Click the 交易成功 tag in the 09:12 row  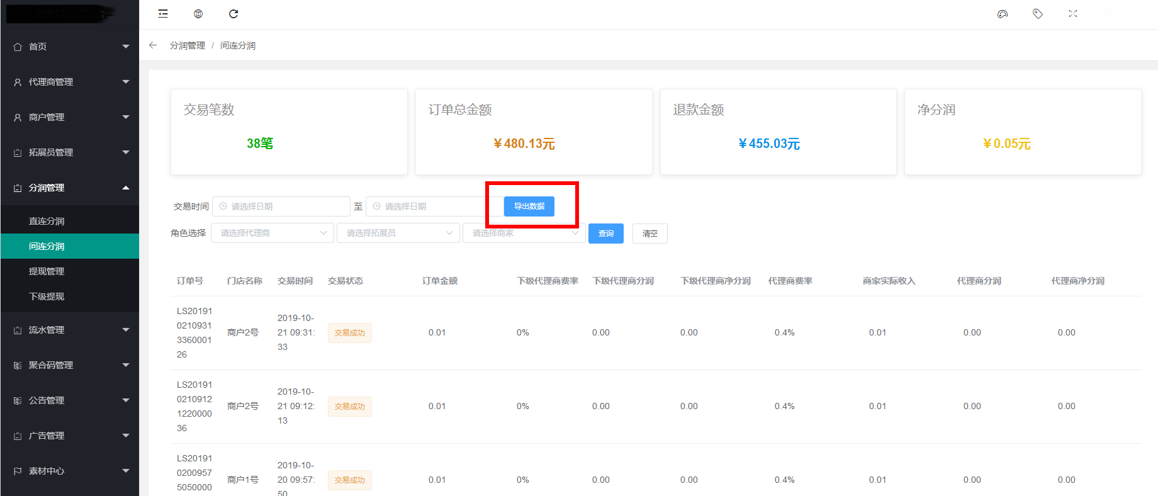click(350, 407)
